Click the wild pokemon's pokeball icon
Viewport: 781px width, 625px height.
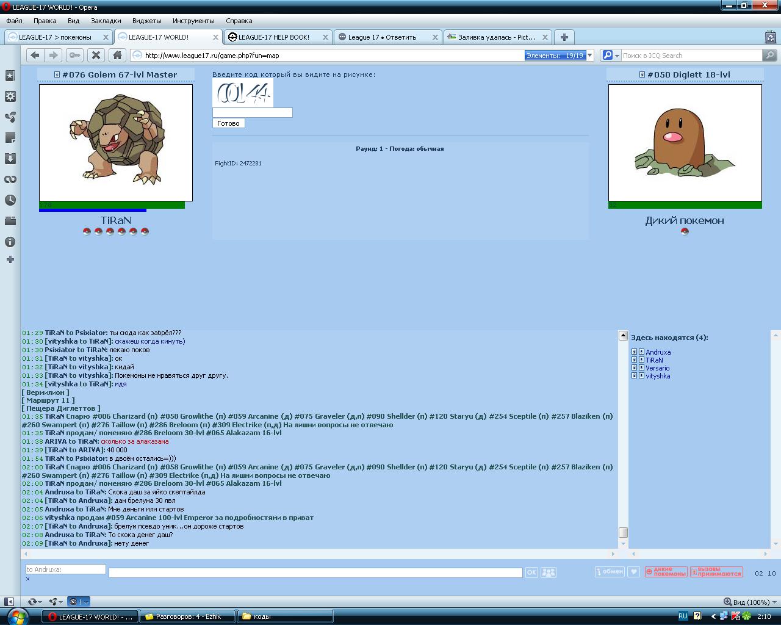coord(685,231)
